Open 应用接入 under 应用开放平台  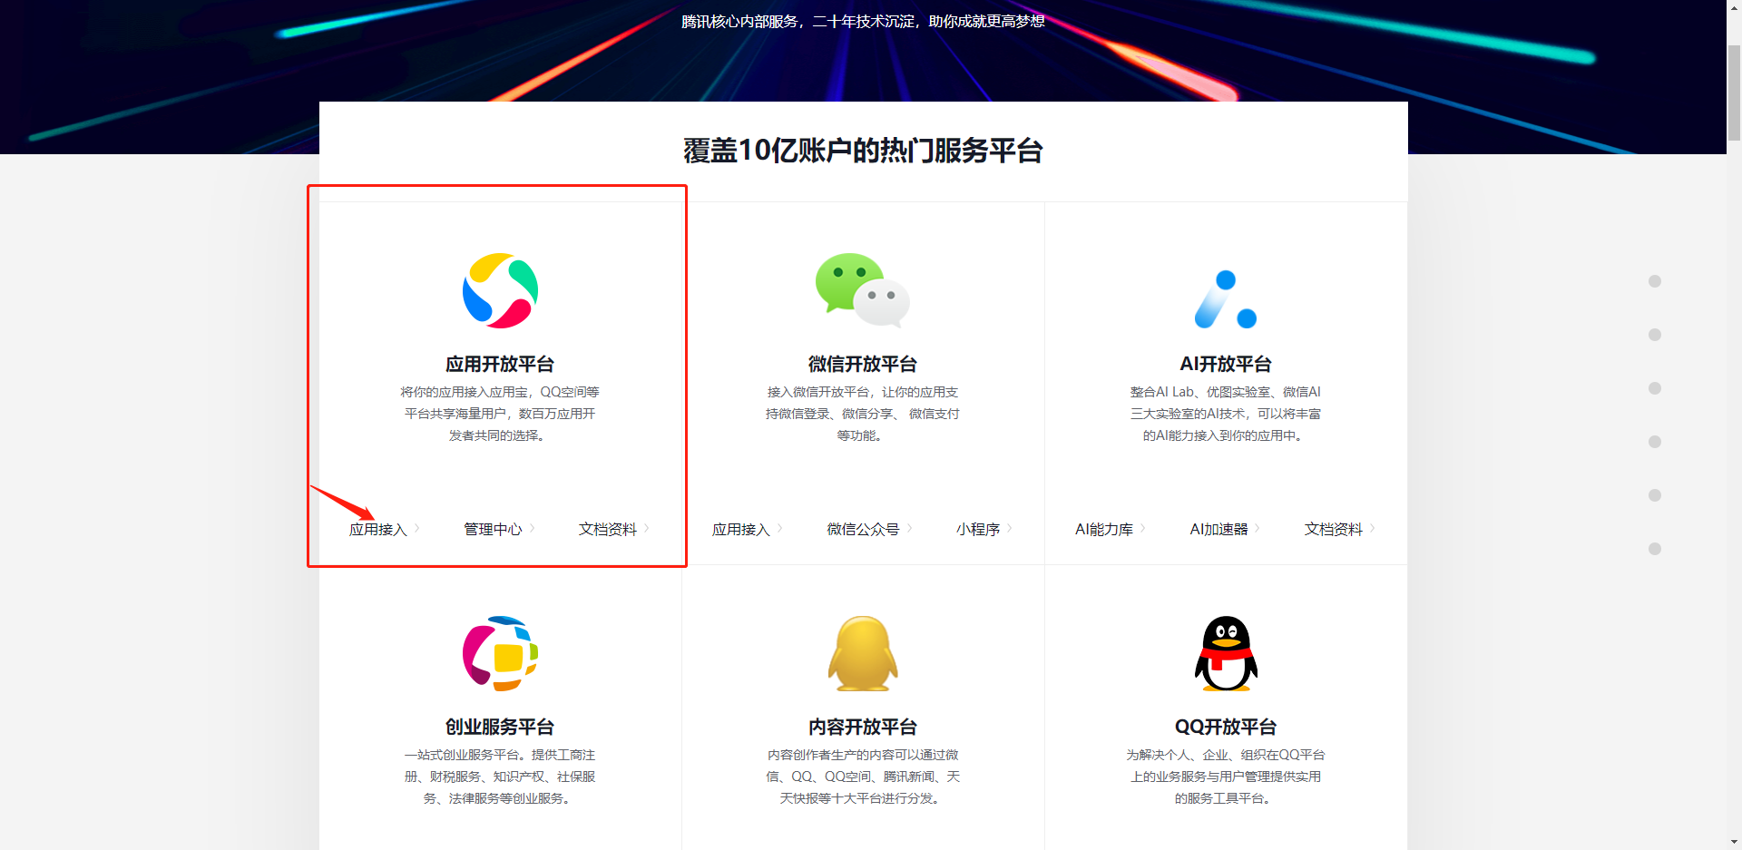point(378,529)
